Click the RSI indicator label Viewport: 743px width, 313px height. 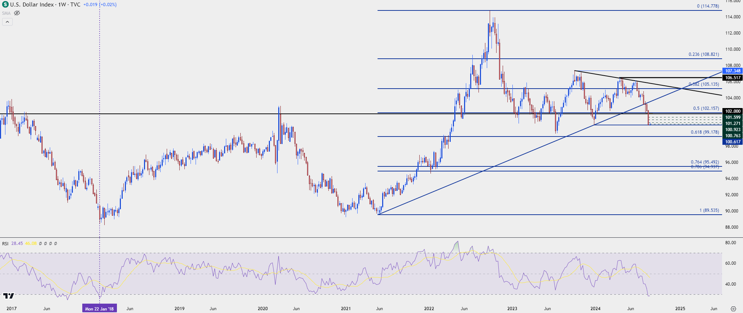[x=5, y=243]
